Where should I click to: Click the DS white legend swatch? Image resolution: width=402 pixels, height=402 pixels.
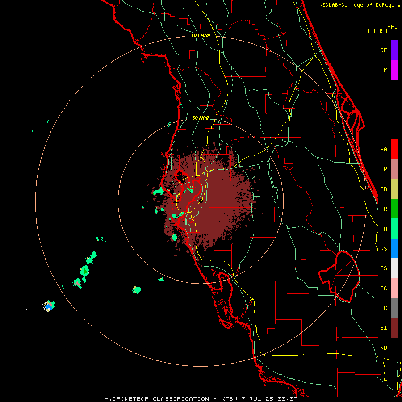[x=394, y=268]
